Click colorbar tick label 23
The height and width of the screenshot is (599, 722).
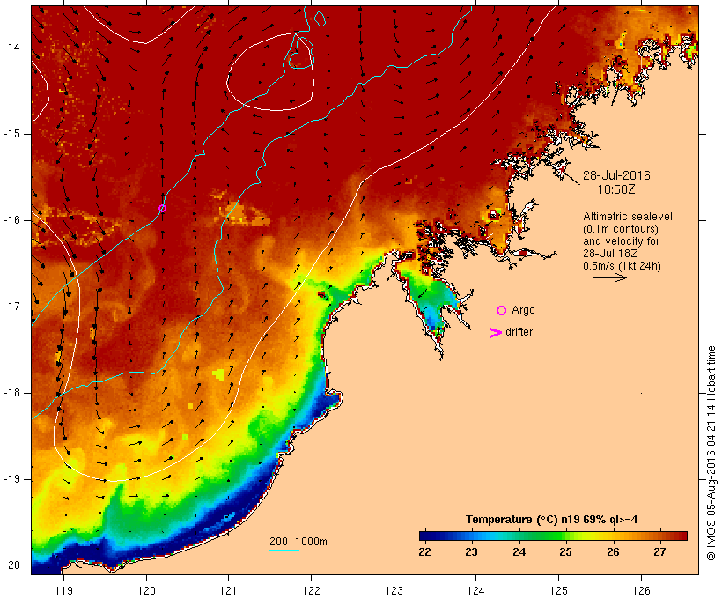pyautogui.click(x=472, y=552)
